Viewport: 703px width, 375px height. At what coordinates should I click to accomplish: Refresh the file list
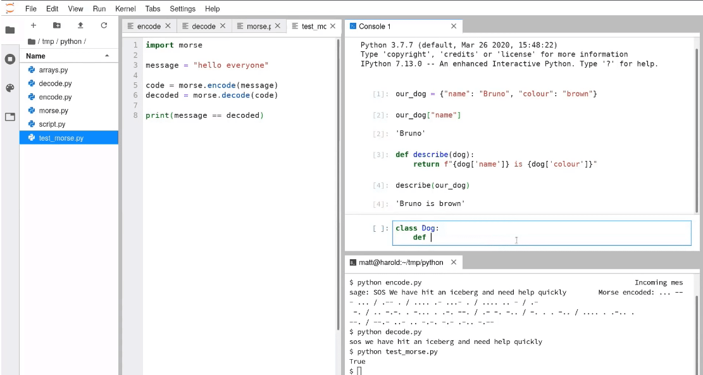[x=103, y=25]
